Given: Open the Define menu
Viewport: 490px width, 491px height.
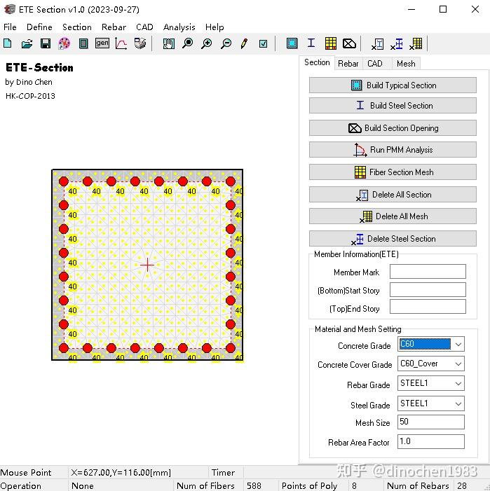Looking at the screenshot, I should (x=39, y=27).
